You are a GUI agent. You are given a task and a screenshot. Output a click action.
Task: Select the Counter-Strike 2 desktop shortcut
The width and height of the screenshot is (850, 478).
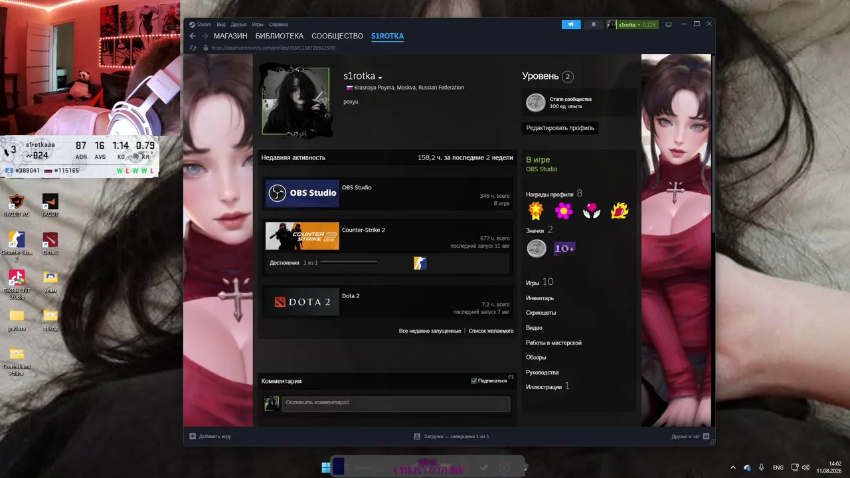[x=17, y=246]
